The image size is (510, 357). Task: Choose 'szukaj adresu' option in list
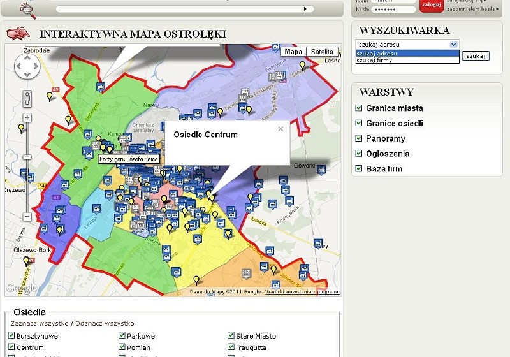click(407, 54)
